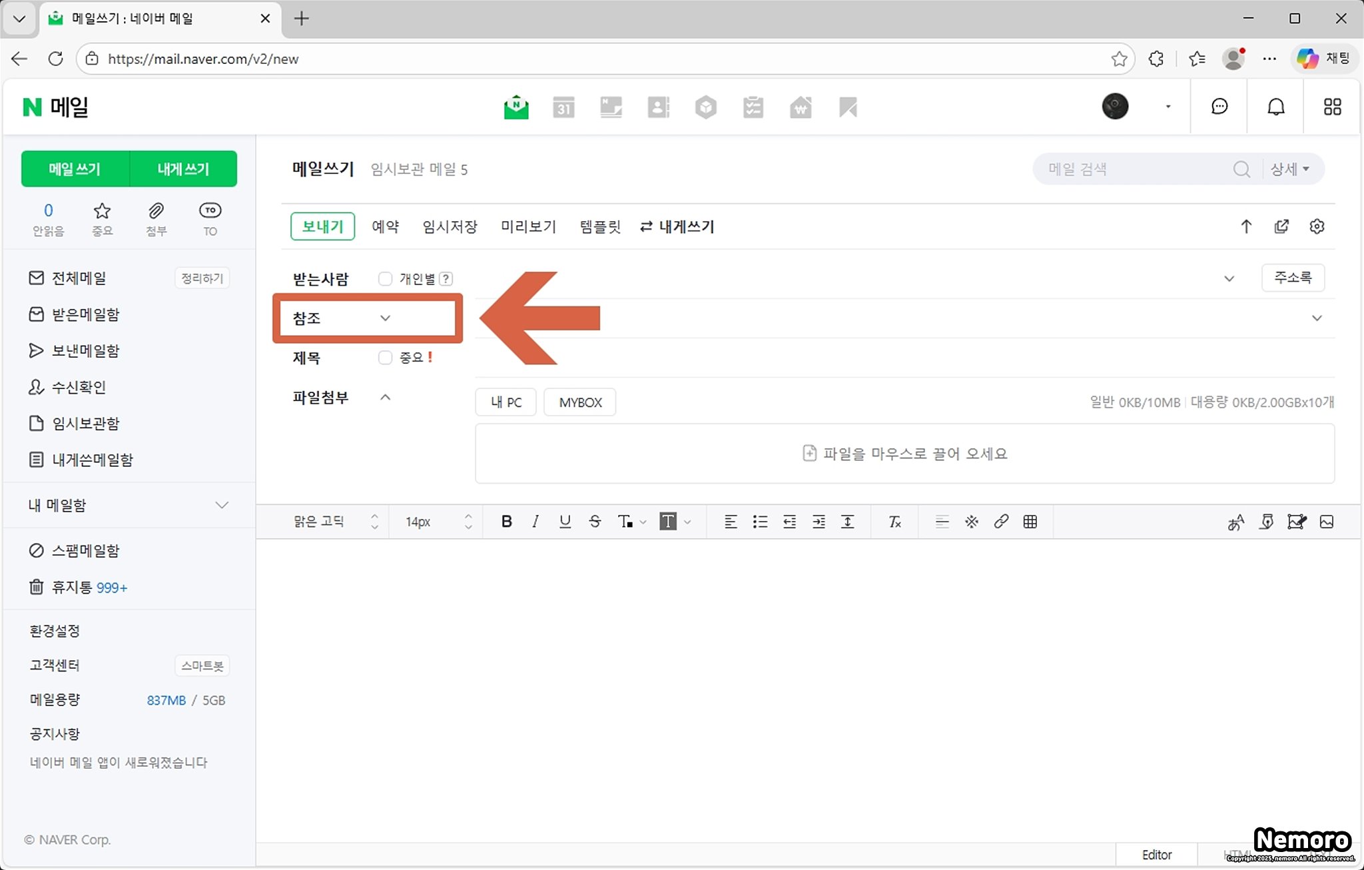Click the strikethrough formatting icon
Image resolution: width=1364 pixels, height=870 pixels.
click(x=595, y=522)
